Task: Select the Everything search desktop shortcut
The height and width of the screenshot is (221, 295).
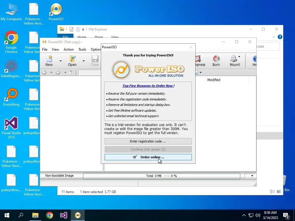Action: pos(11,97)
